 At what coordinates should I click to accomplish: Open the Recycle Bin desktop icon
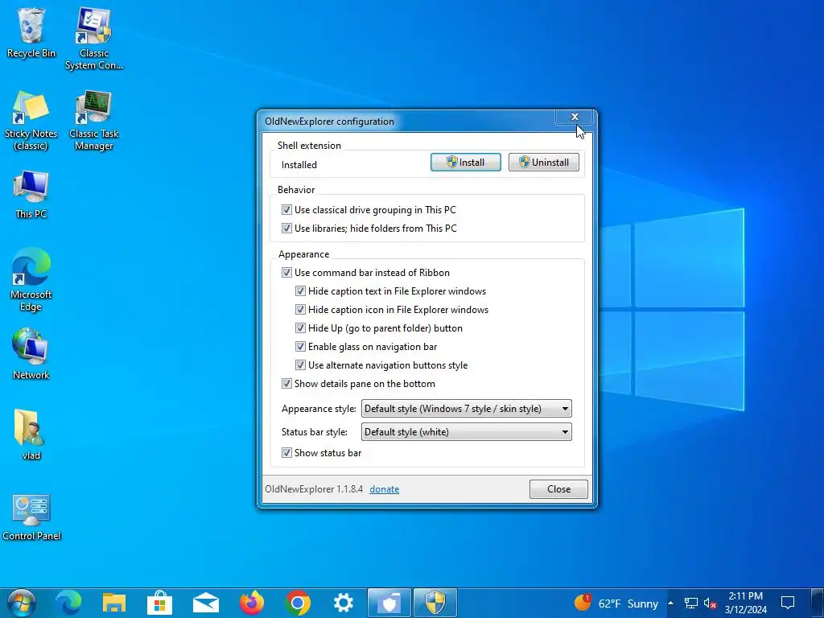[31, 32]
